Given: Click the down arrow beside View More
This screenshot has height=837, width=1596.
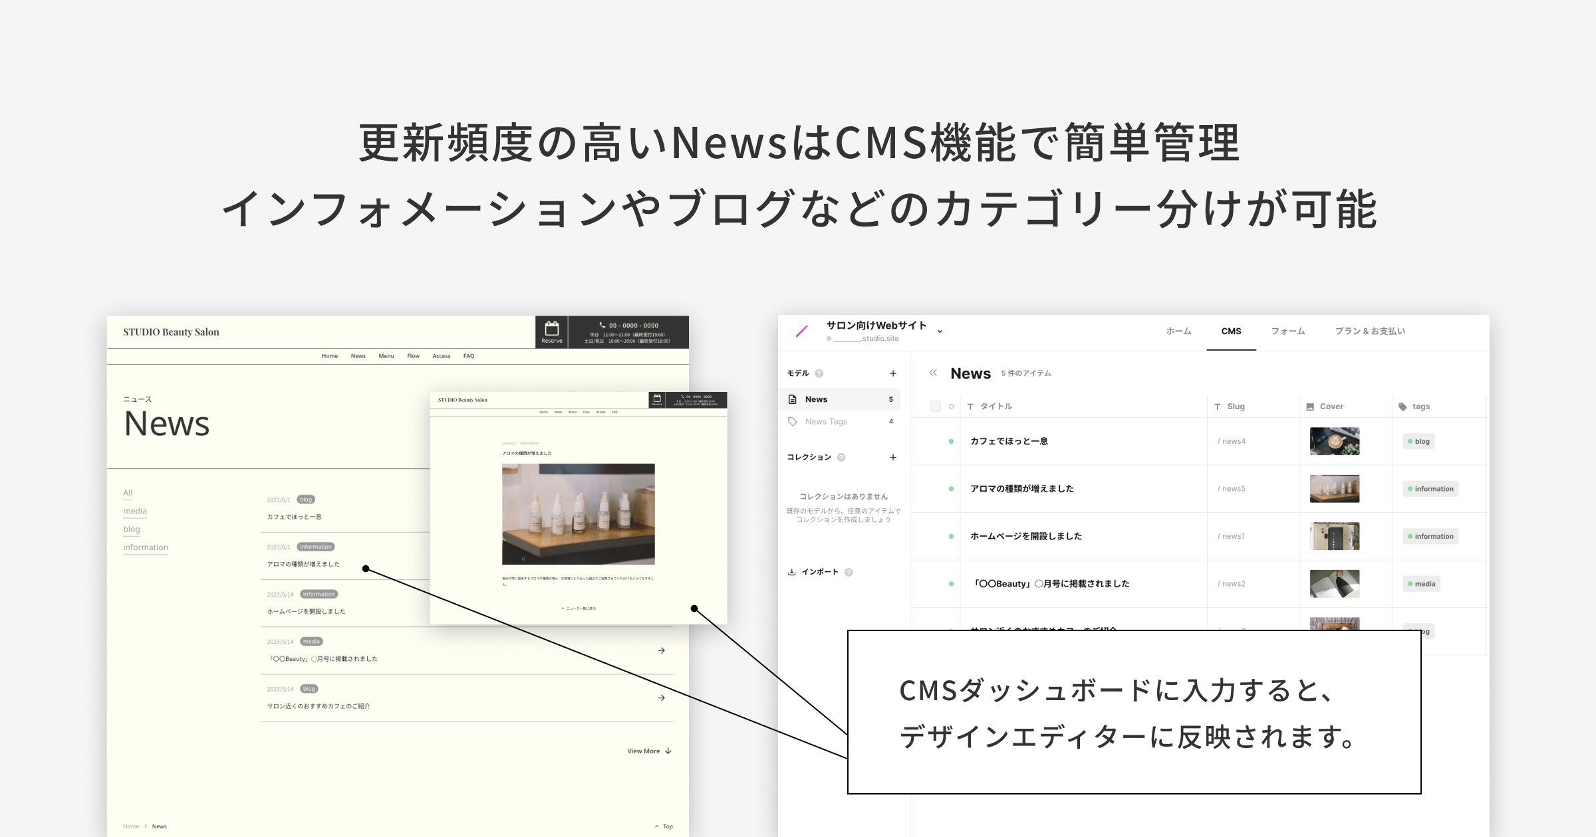Looking at the screenshot, I should 668,751.
